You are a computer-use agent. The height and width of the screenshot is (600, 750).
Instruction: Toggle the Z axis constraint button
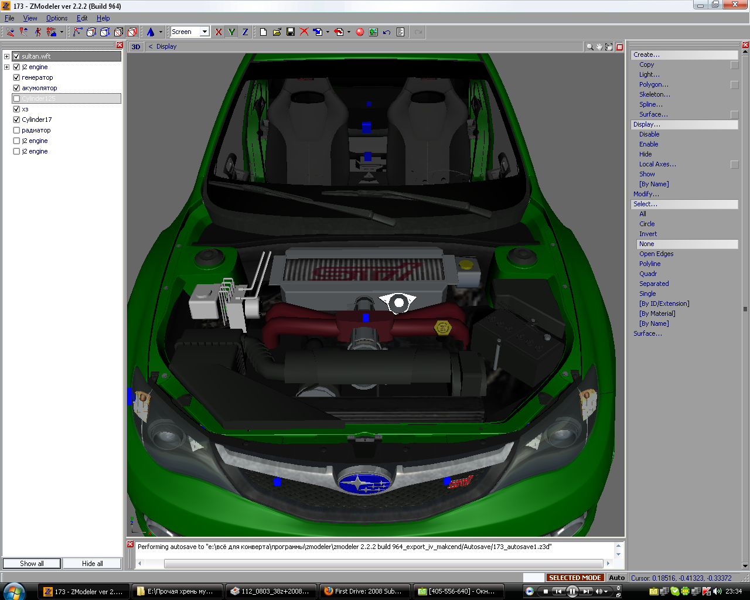coord(245,32)
